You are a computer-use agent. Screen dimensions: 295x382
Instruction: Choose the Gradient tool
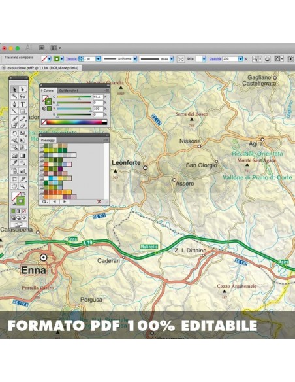23,156
